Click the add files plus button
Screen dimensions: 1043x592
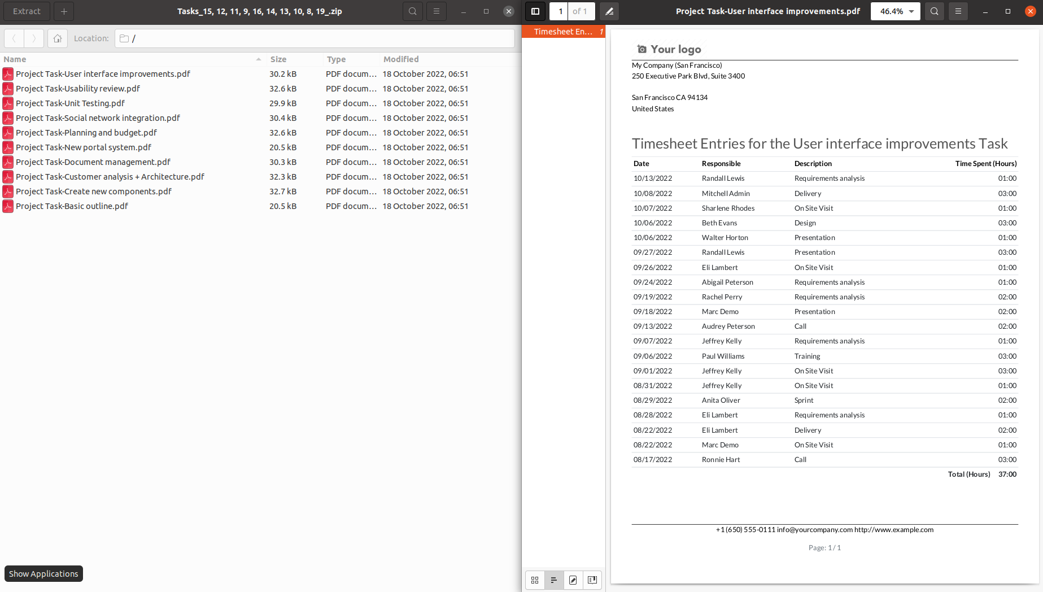click(64, 11)
